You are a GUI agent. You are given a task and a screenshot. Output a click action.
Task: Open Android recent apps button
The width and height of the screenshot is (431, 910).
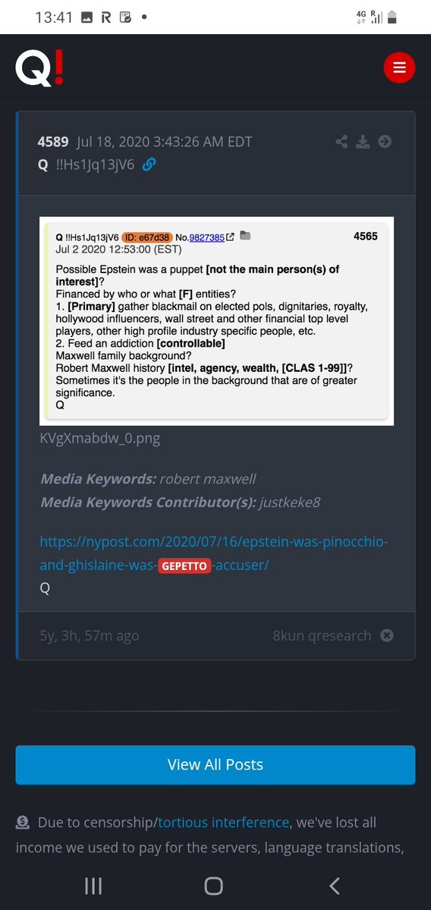click(x=93, y=886)
